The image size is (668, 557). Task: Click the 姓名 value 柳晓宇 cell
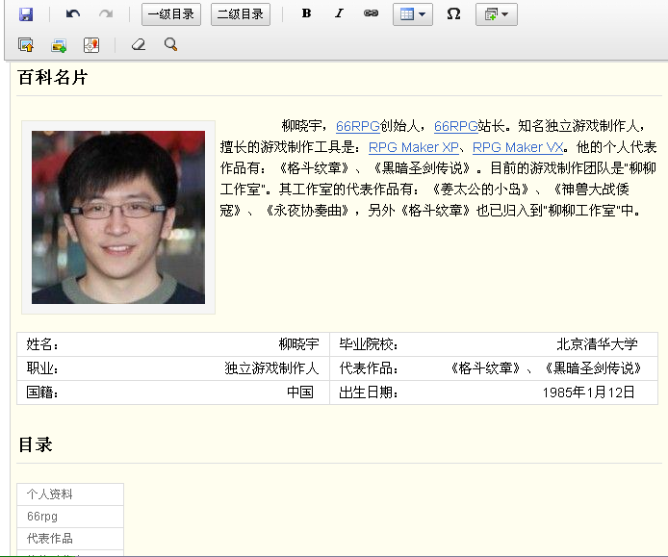(298, 344)
